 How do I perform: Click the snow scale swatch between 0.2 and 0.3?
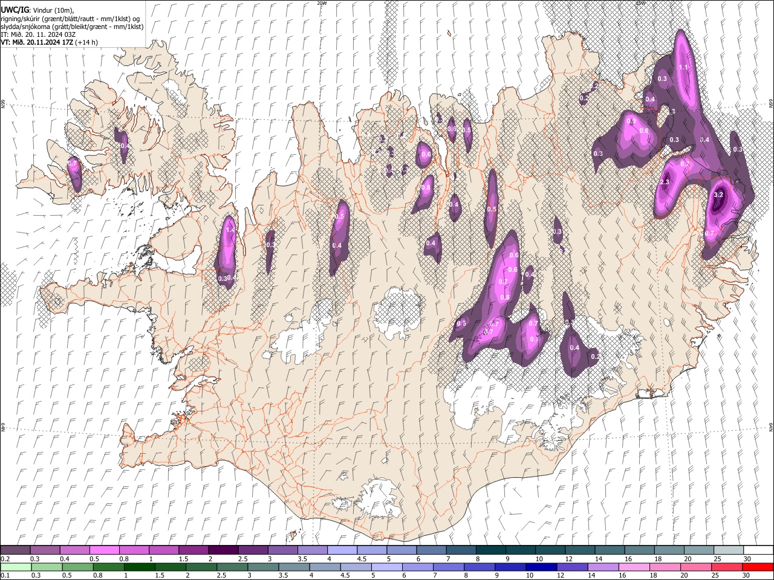[x=15, y=550]
